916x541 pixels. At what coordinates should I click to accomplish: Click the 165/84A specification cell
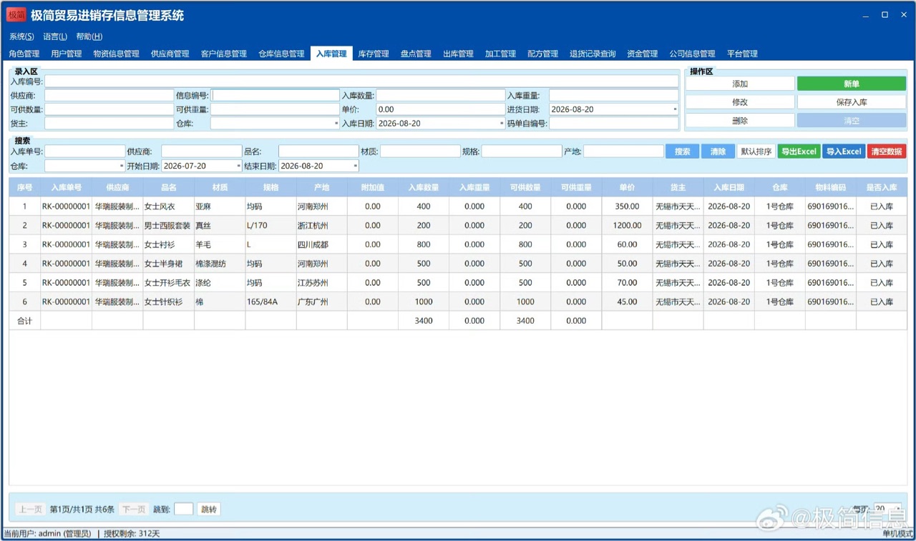coord(271,302)
